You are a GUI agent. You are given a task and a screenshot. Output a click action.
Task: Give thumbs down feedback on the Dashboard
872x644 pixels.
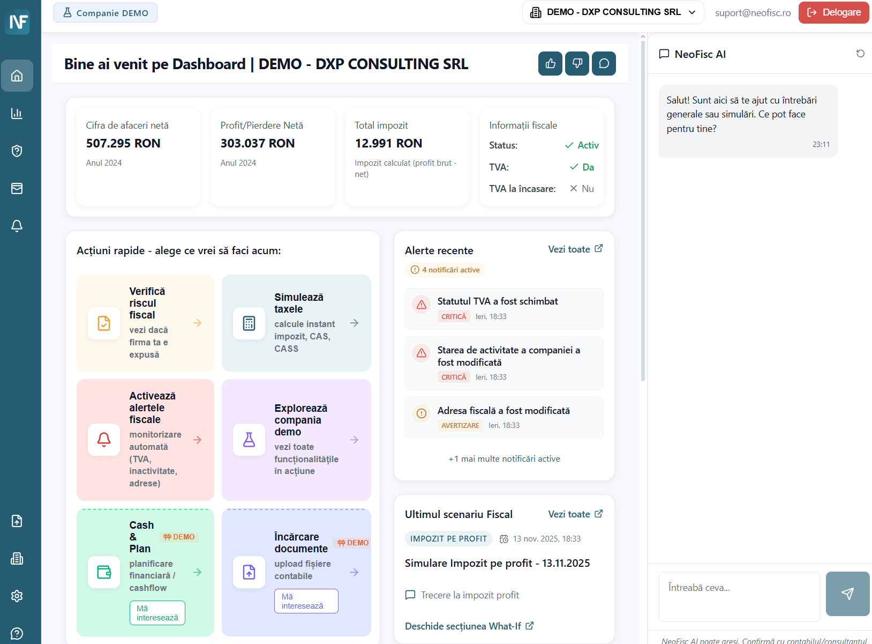(577, 63)
